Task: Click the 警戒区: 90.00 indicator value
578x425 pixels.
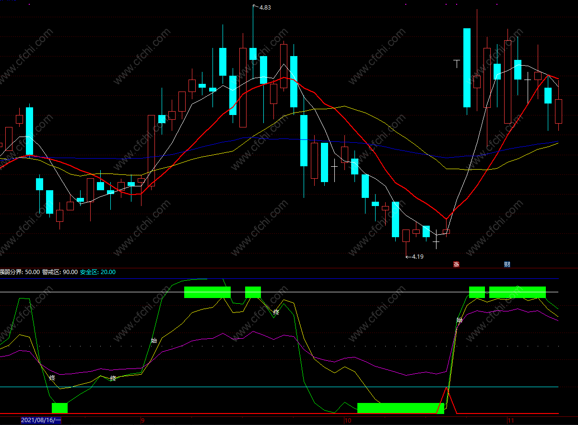Action: point(60,272)
